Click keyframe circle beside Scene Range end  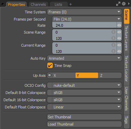point(113,38)
